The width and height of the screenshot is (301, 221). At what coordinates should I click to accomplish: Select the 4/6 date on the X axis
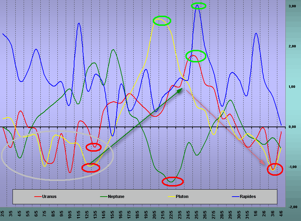tap(281, 214)
